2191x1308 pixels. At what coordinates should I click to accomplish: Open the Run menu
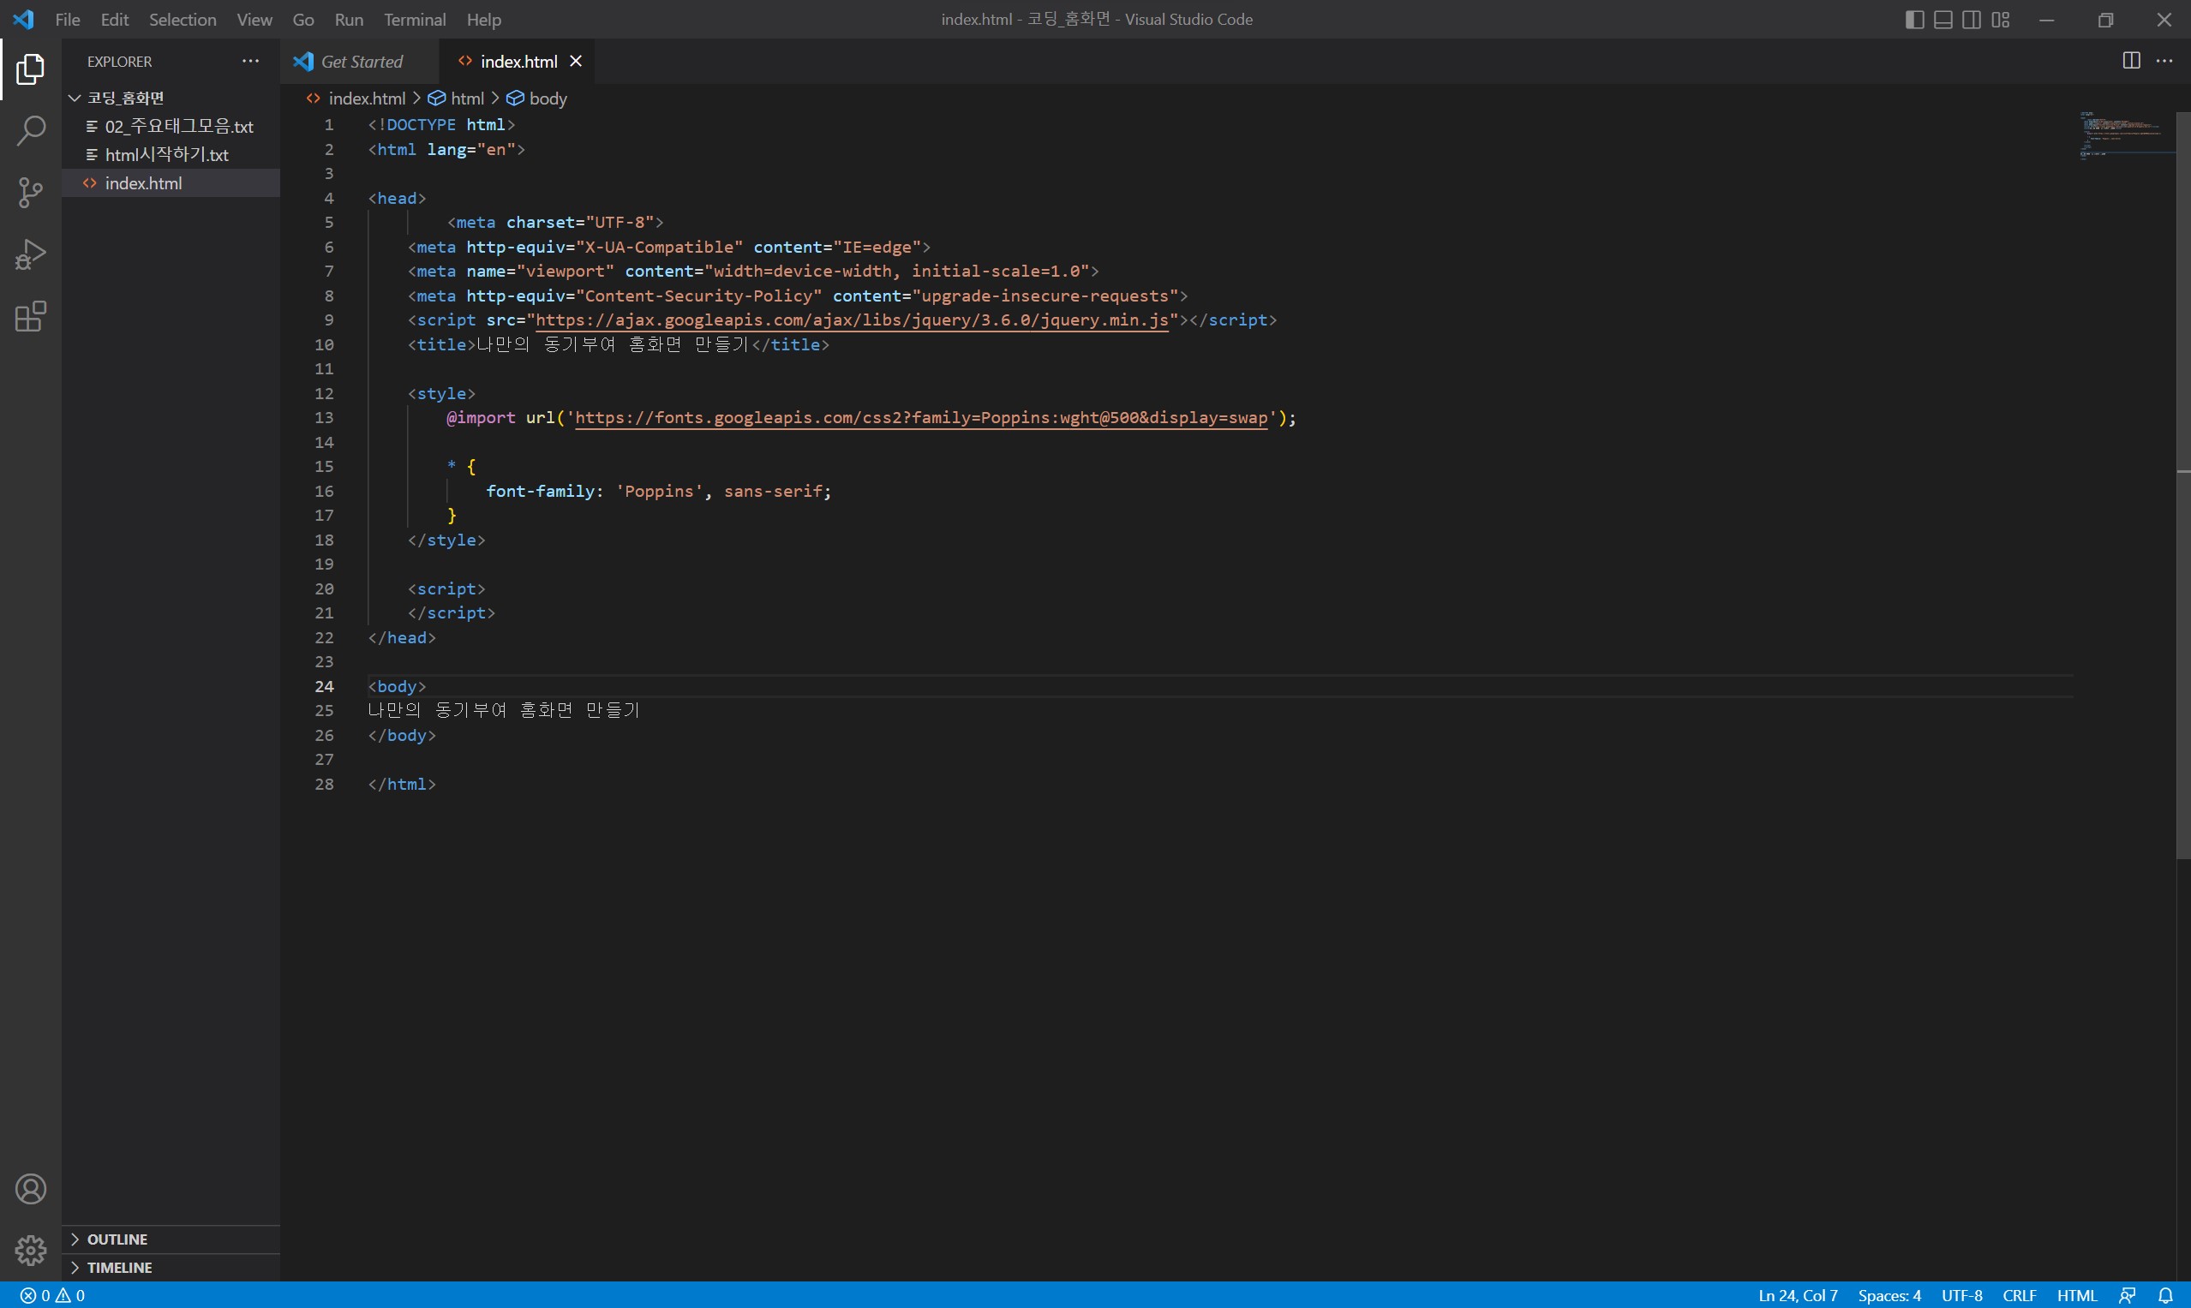coord(349,20)
